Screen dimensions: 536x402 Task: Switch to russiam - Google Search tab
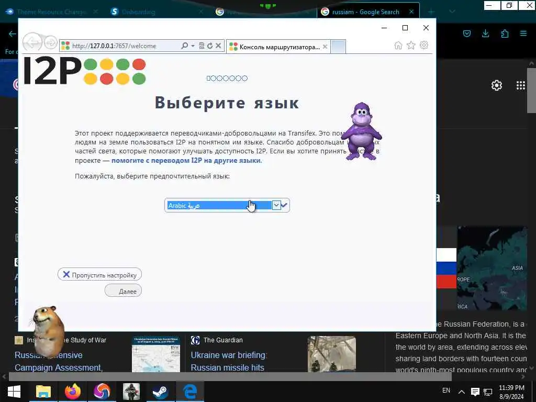pyautogui.click(x=365, y=12)
